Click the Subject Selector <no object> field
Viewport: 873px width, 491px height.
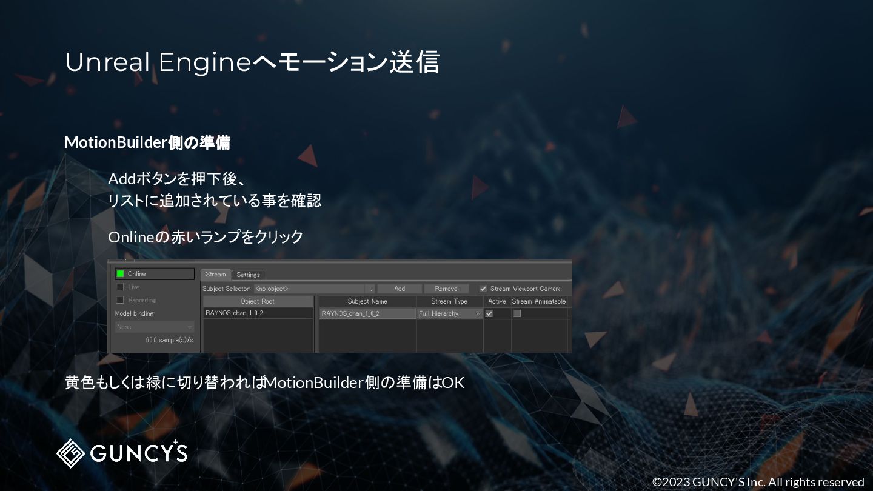[308, 289]
